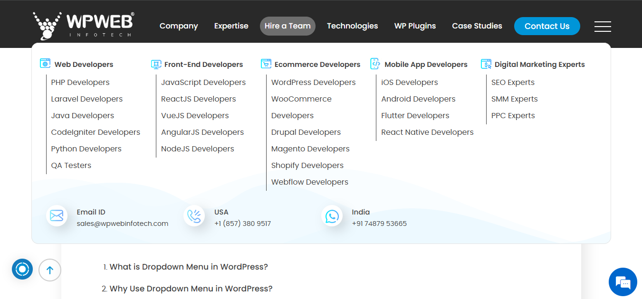Open the WooCommerce Developers link
The image size is (642, 299).
(x=302, y=107)
